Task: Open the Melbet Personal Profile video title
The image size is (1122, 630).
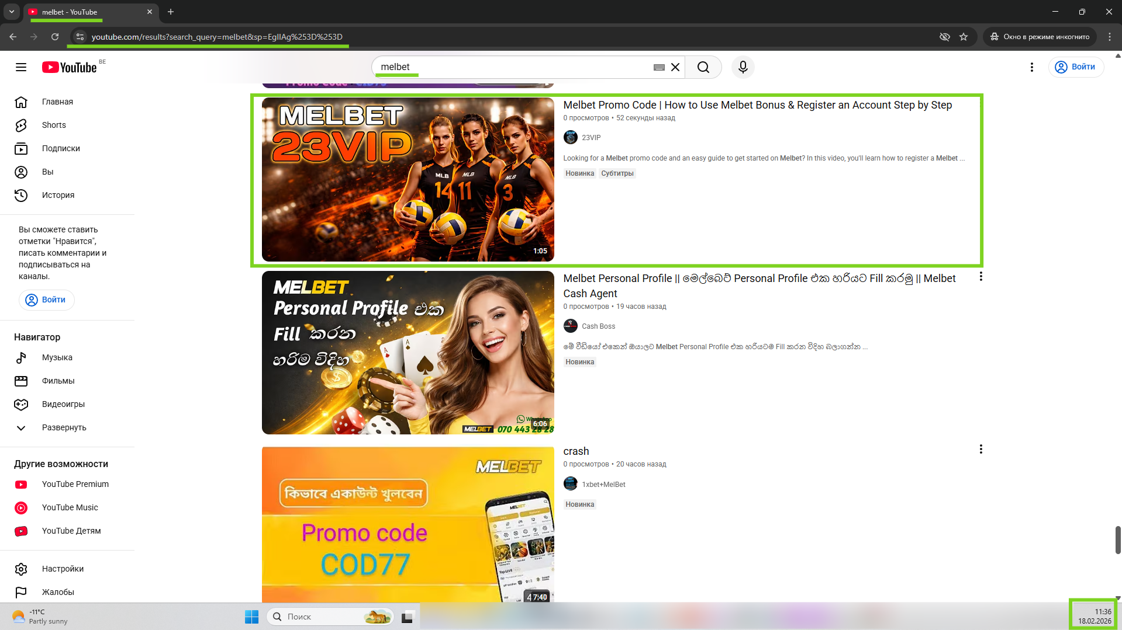Action: point(759,286)
